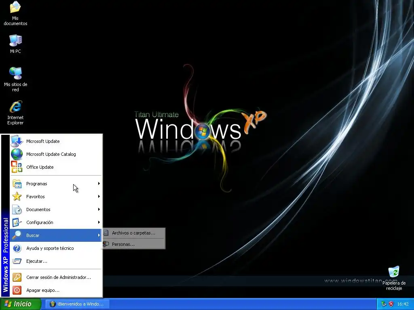
Task: Click the Cerrar sesión key icon
Action: tap(17, 277)
